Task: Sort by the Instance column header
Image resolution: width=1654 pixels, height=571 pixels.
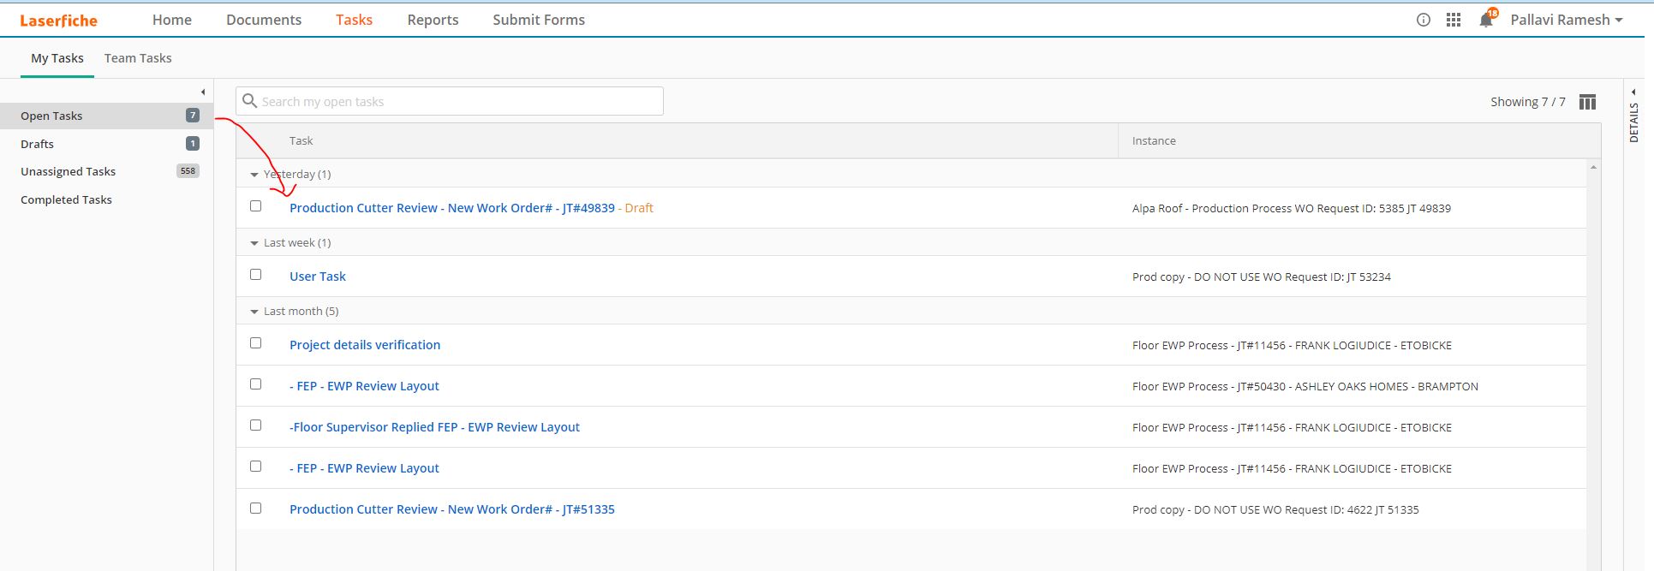Action: pos(1154,140)
